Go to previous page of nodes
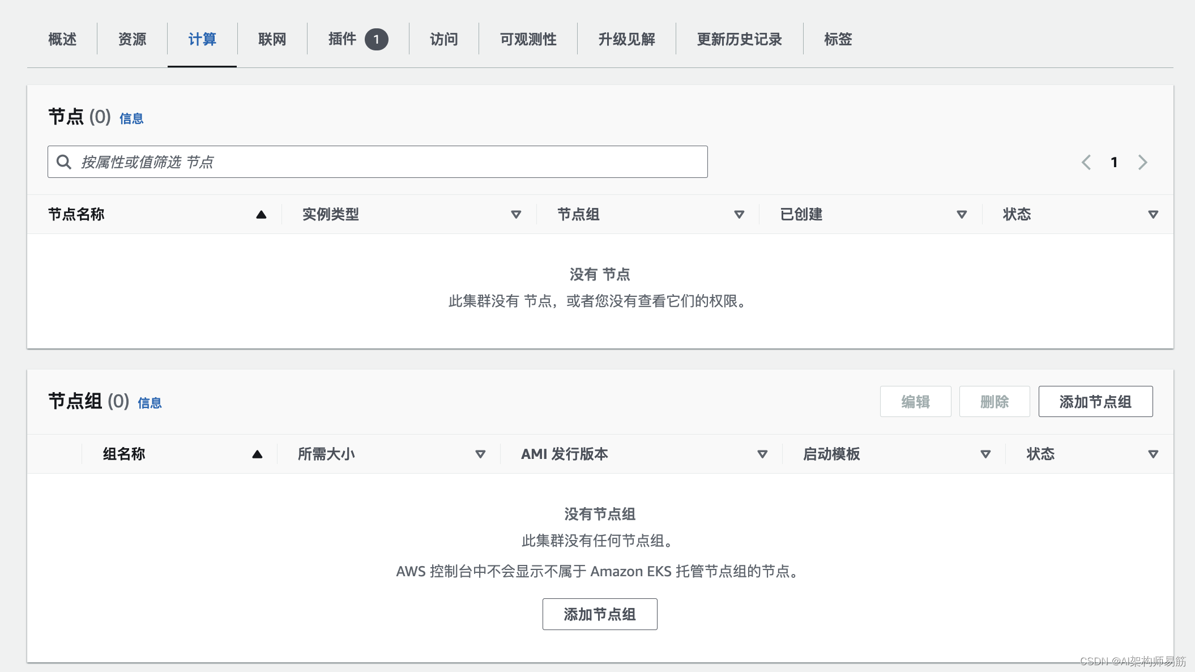Screen dimensions: 1195x672 click(x=1086, y=162)
